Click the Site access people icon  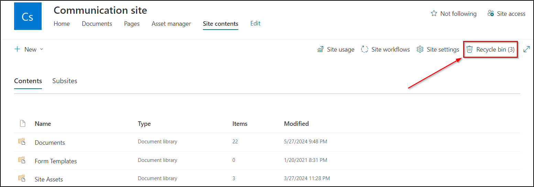click(x=491, y=14)
